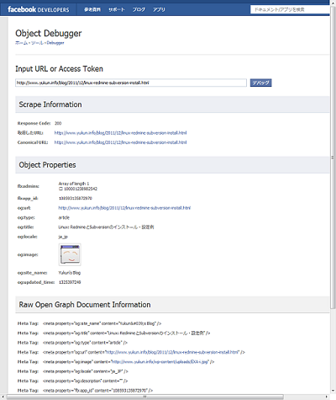
Task: Select the og:updated_time value 1325397248
Action: click(70, 282)
